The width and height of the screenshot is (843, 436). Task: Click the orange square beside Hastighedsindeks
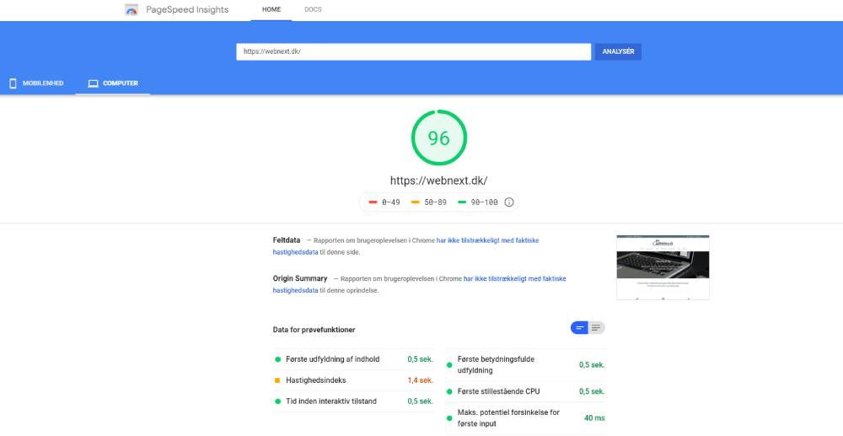pos(277,380)
